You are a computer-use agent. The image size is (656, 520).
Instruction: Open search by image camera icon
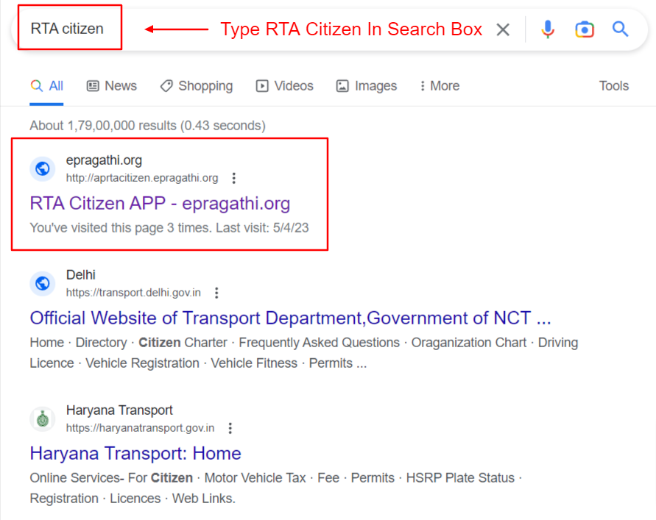[585, 29]
